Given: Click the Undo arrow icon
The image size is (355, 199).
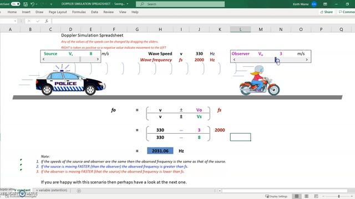Looking at the screenshot, I should (x=32, y=4).
